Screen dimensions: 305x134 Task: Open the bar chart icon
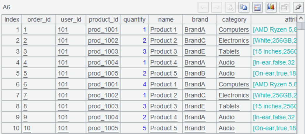click(x=271, y=7)
